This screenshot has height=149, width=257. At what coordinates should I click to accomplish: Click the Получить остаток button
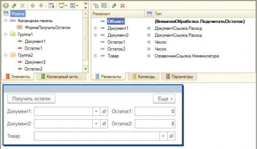(31, 99)
